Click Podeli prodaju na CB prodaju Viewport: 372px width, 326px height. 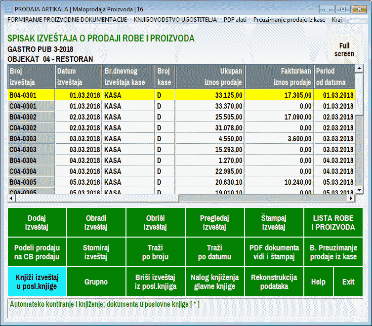37,252
